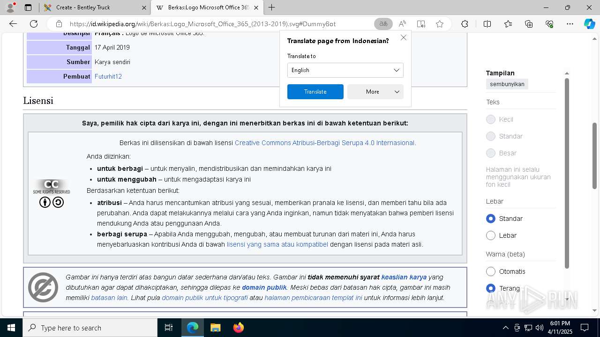This screenshot has height=337, width=600.
Task: Open the keaslian karya link
Action: coord(404,277)
